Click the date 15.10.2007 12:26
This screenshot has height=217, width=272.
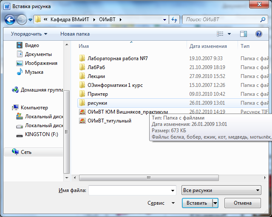coord(207,85)
